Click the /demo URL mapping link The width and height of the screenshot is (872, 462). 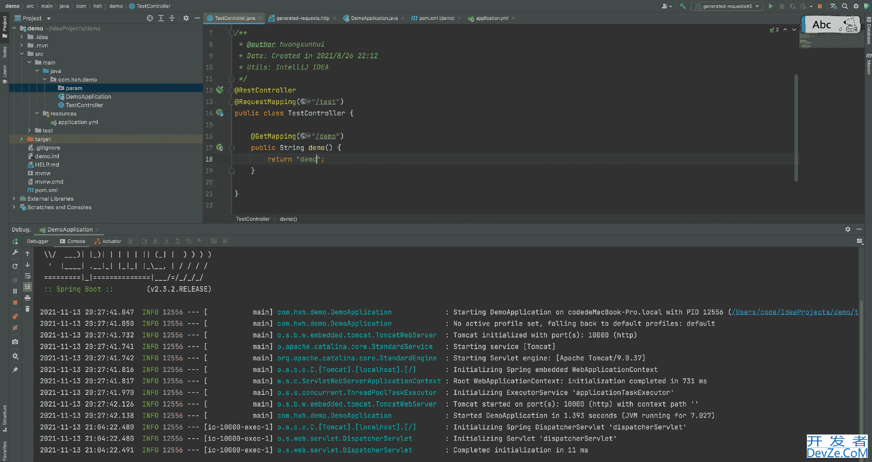click(325, 136)
